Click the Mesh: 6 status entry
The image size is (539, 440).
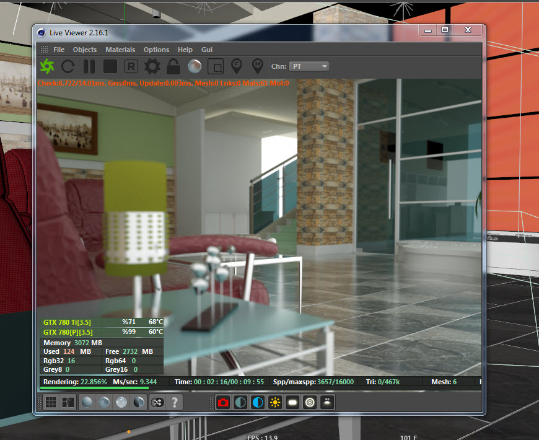[x=444, y=382]
